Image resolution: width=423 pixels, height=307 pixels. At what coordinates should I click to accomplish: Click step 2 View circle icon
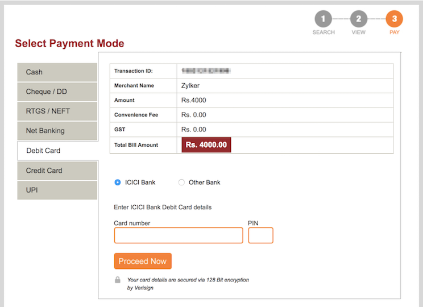coord(358,19)
